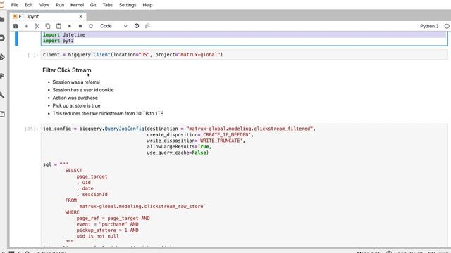
Task: Save the notebook with the floppy disk icon
Action: (x=16, y=26)
